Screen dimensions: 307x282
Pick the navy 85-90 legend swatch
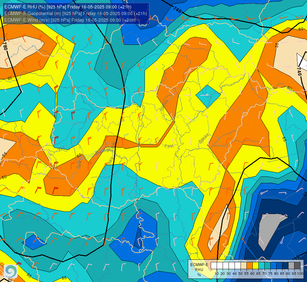click(285, 266)
